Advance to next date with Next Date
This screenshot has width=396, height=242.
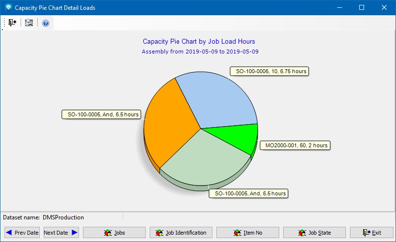(61, 233)
